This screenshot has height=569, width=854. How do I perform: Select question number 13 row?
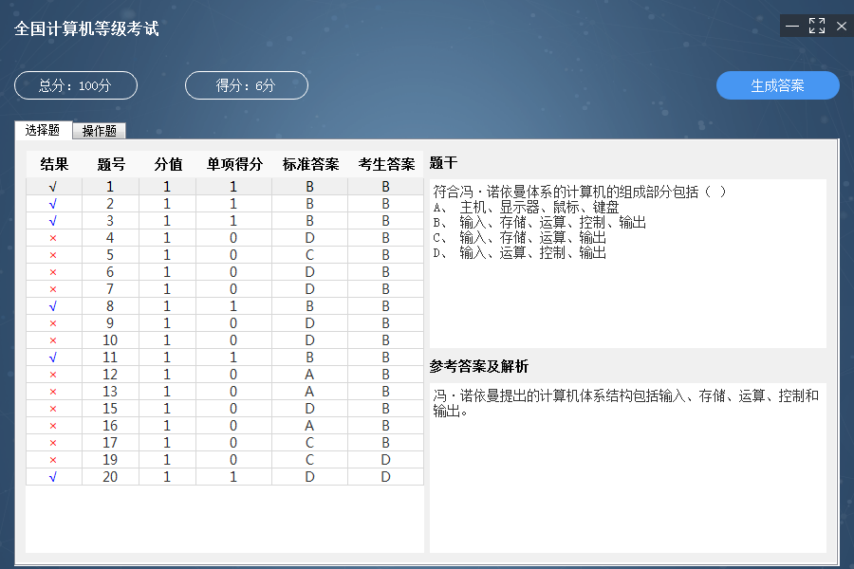[x=224, y=392]
